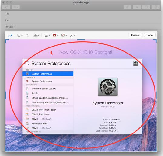Click the Cancel button
Screen dimensions: 163x156
135,35
